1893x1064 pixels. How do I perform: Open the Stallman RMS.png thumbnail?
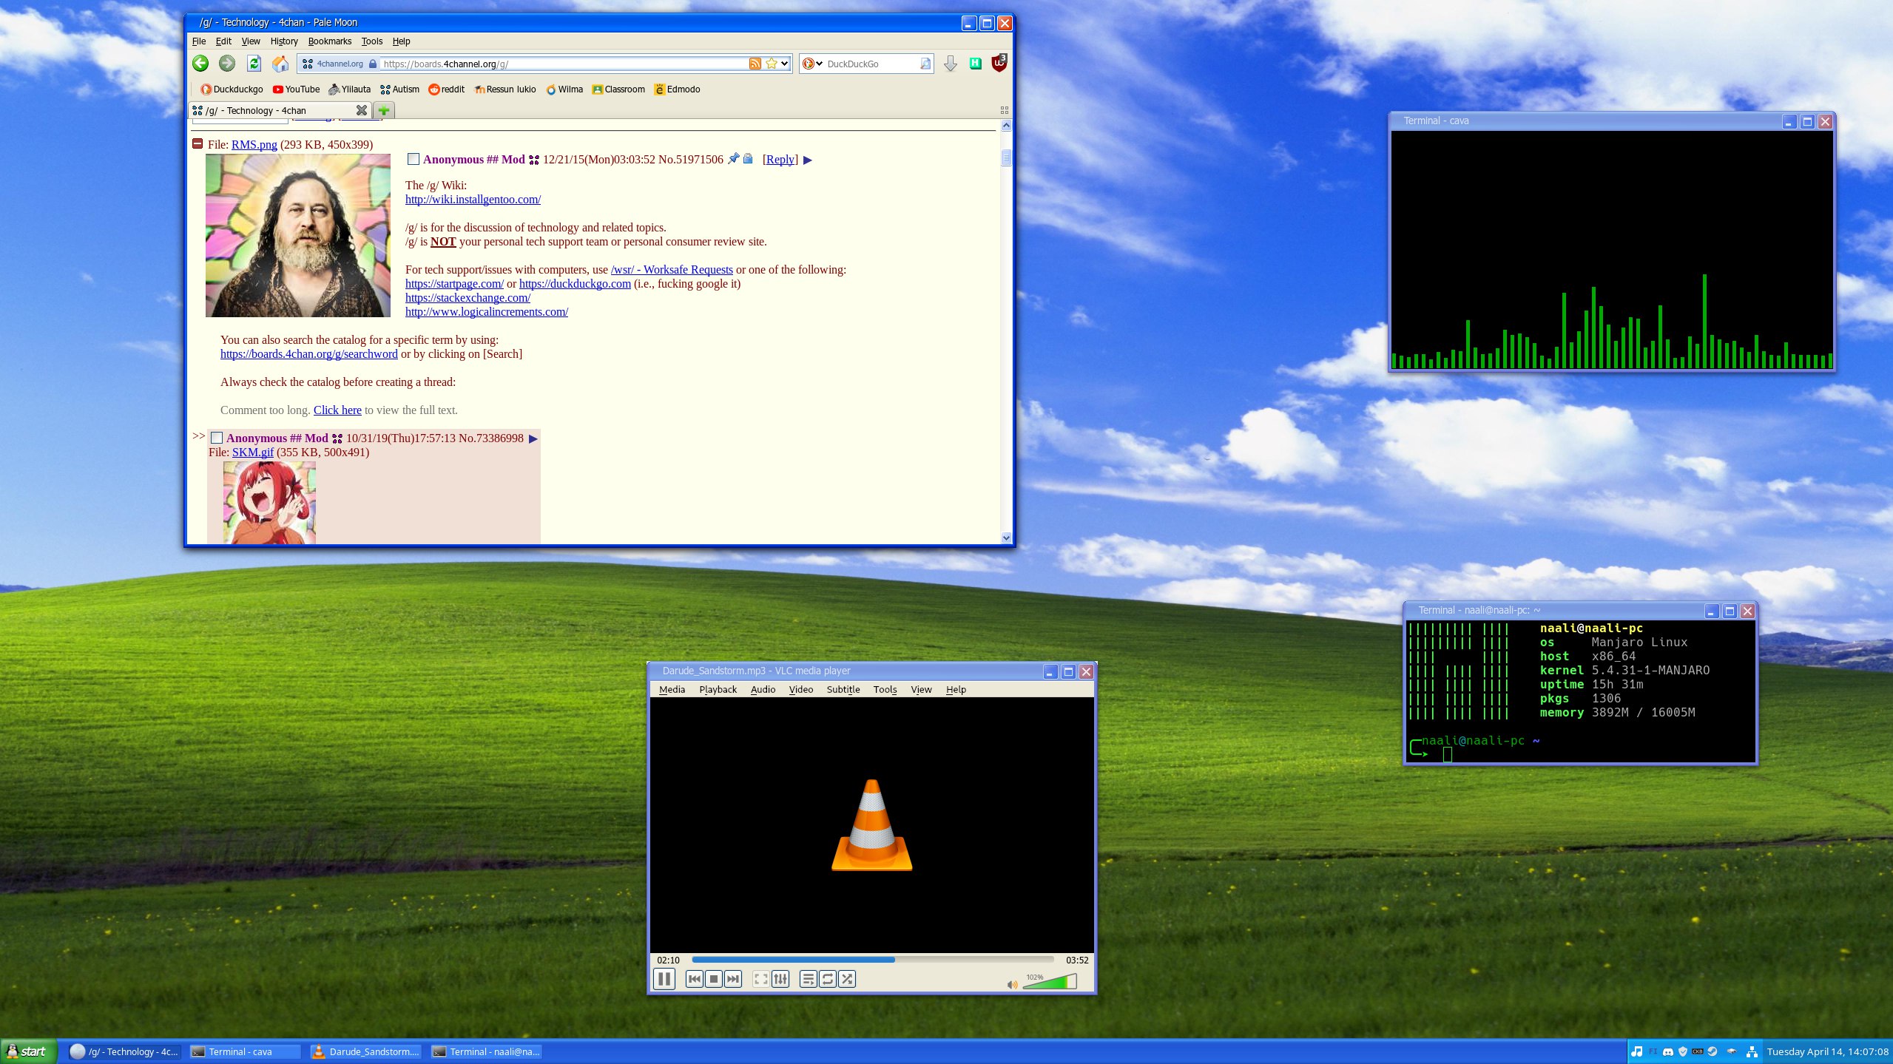pyautogui.click(x=297, y=236)
